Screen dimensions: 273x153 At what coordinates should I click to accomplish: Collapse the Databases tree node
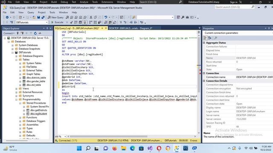click(9, 42)
